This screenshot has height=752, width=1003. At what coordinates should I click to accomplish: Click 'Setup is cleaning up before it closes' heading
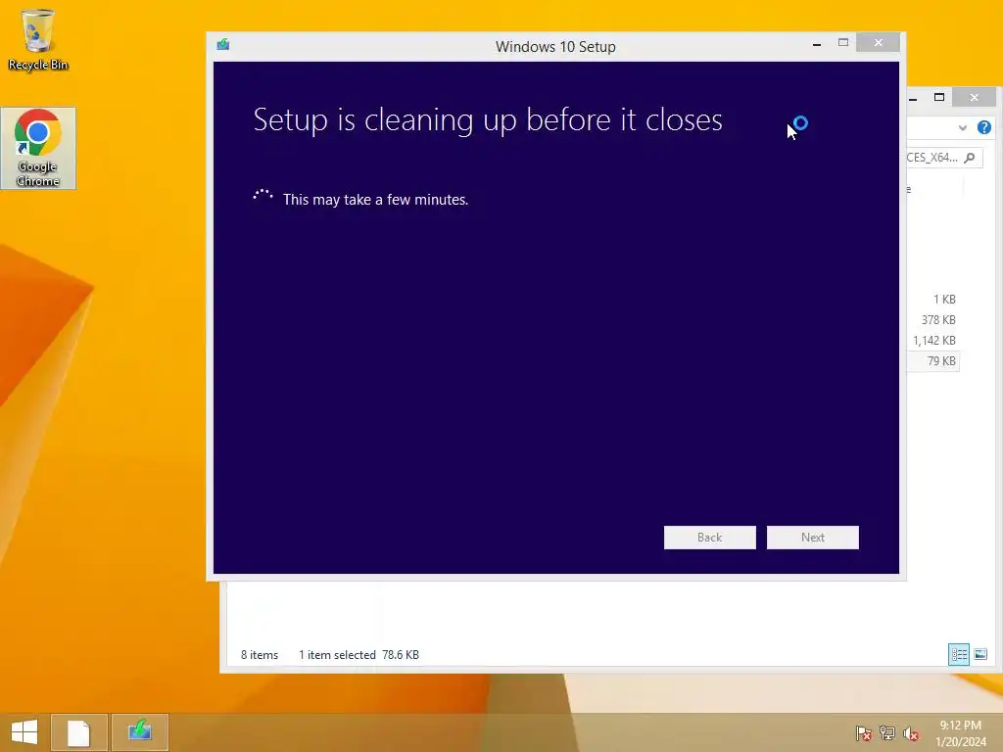tap(488, 119)
